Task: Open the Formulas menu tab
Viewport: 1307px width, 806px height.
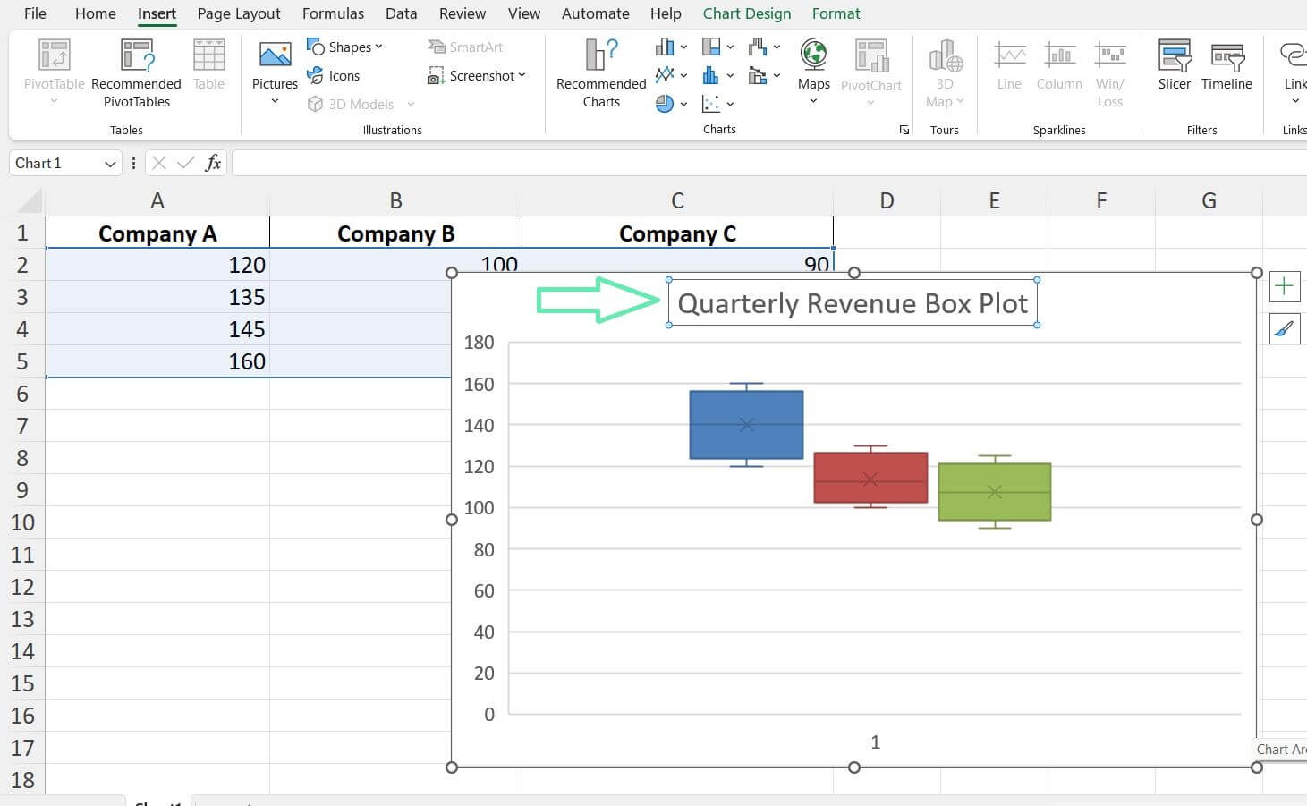Action: 333,13
